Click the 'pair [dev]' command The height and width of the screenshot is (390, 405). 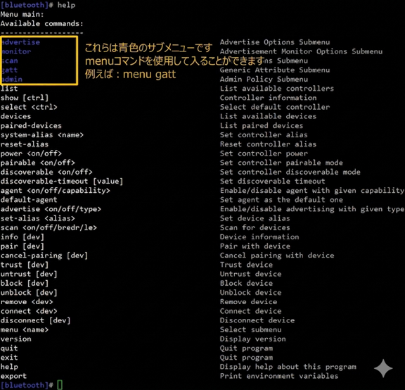22,246
